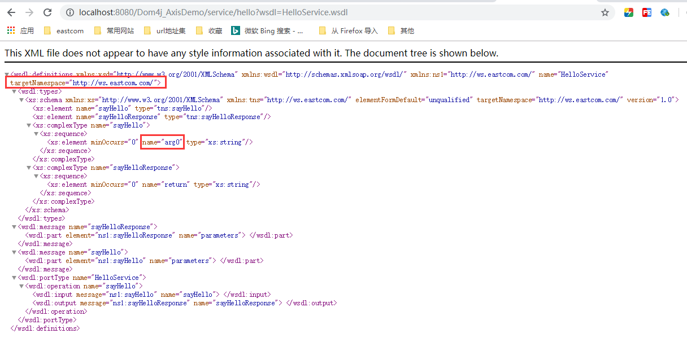Image resolution: width=687 pixels, height=351 pixels.
Task: Collapse the wsdl:portType HelloService node
Action: [x=14, y=277]
